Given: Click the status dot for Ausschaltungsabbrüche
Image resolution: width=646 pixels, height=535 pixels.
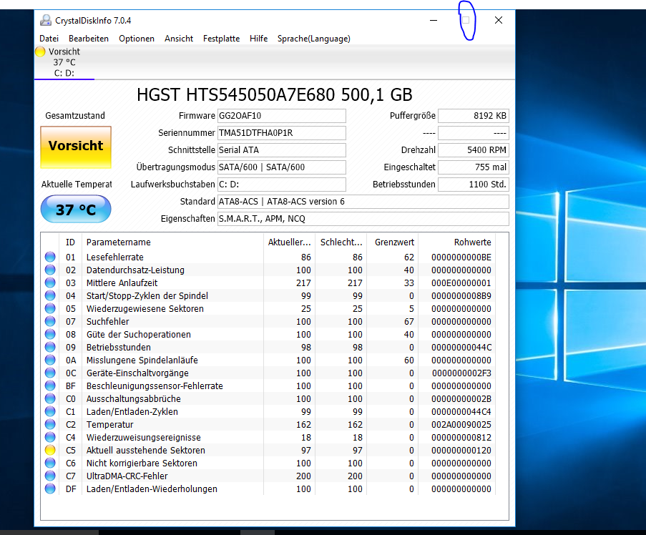Looking at the screenshot, I should click(x=50, y=398).
